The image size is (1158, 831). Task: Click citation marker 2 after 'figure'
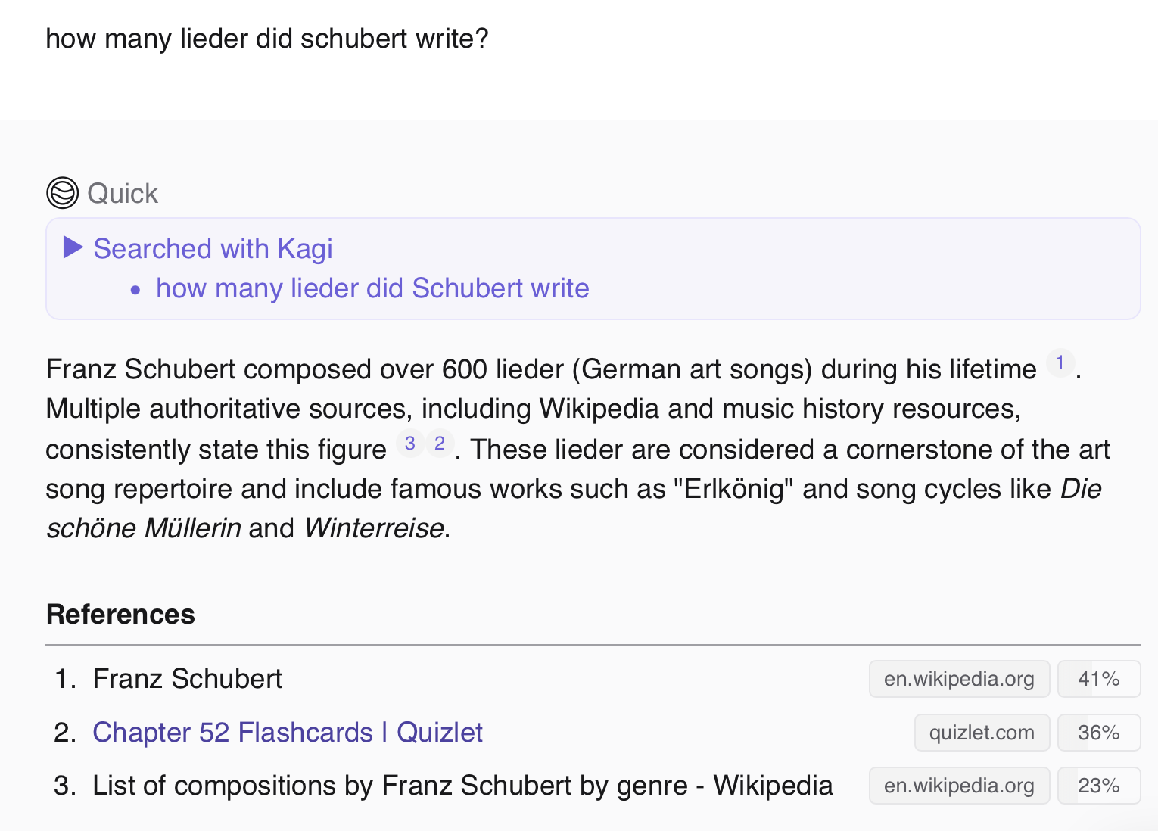(440, 444)
